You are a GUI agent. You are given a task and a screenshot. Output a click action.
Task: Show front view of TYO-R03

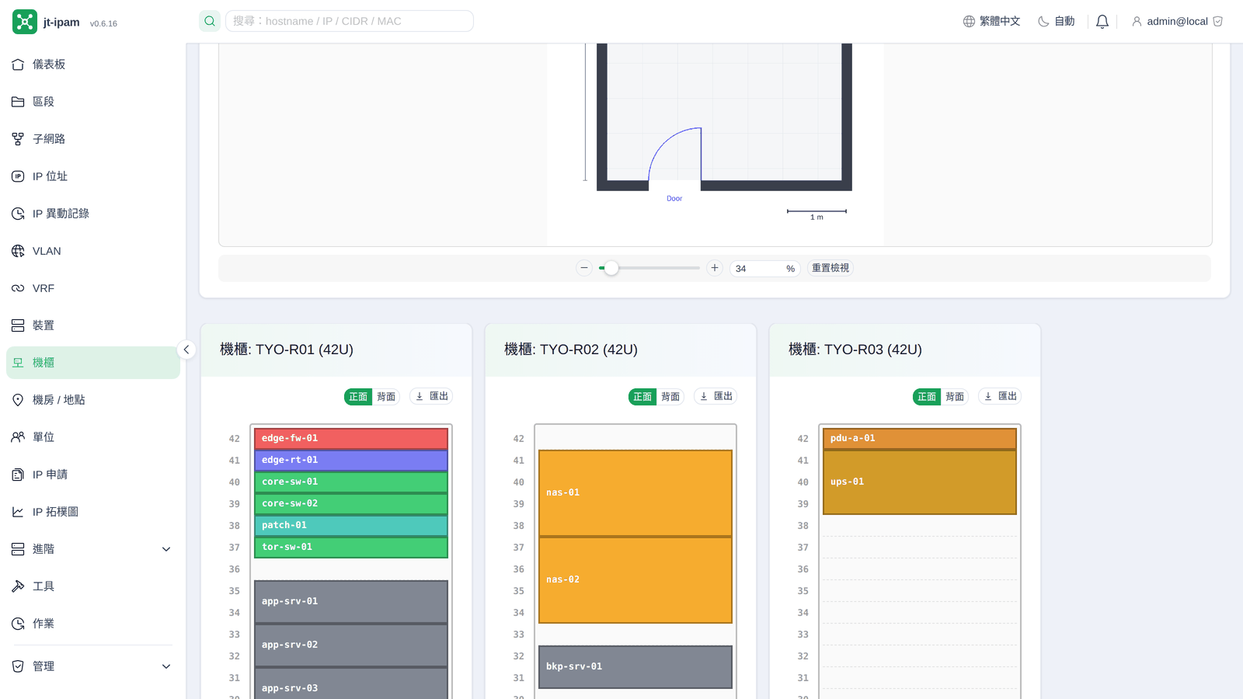tap(927, 397)
